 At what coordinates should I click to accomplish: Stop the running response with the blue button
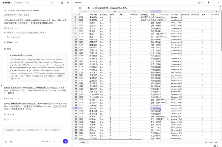click(x=65, y=141)
